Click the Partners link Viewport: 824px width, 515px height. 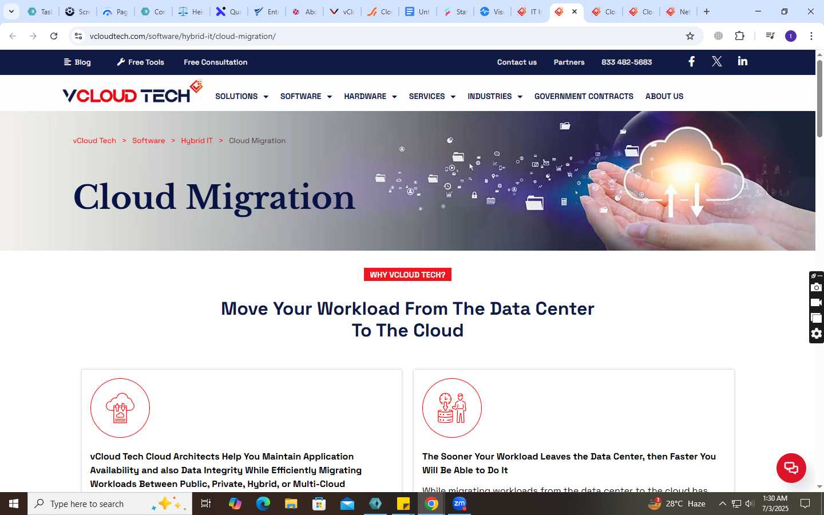pyautogui.click(x=569, y=62)
